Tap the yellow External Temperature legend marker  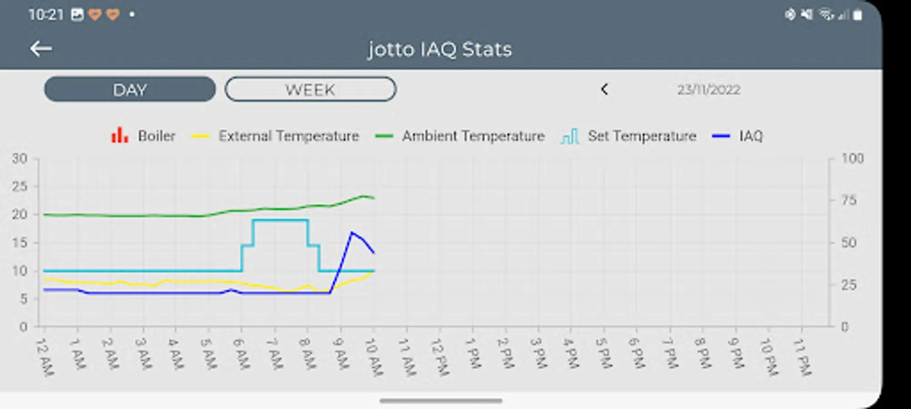pos(201,136)
